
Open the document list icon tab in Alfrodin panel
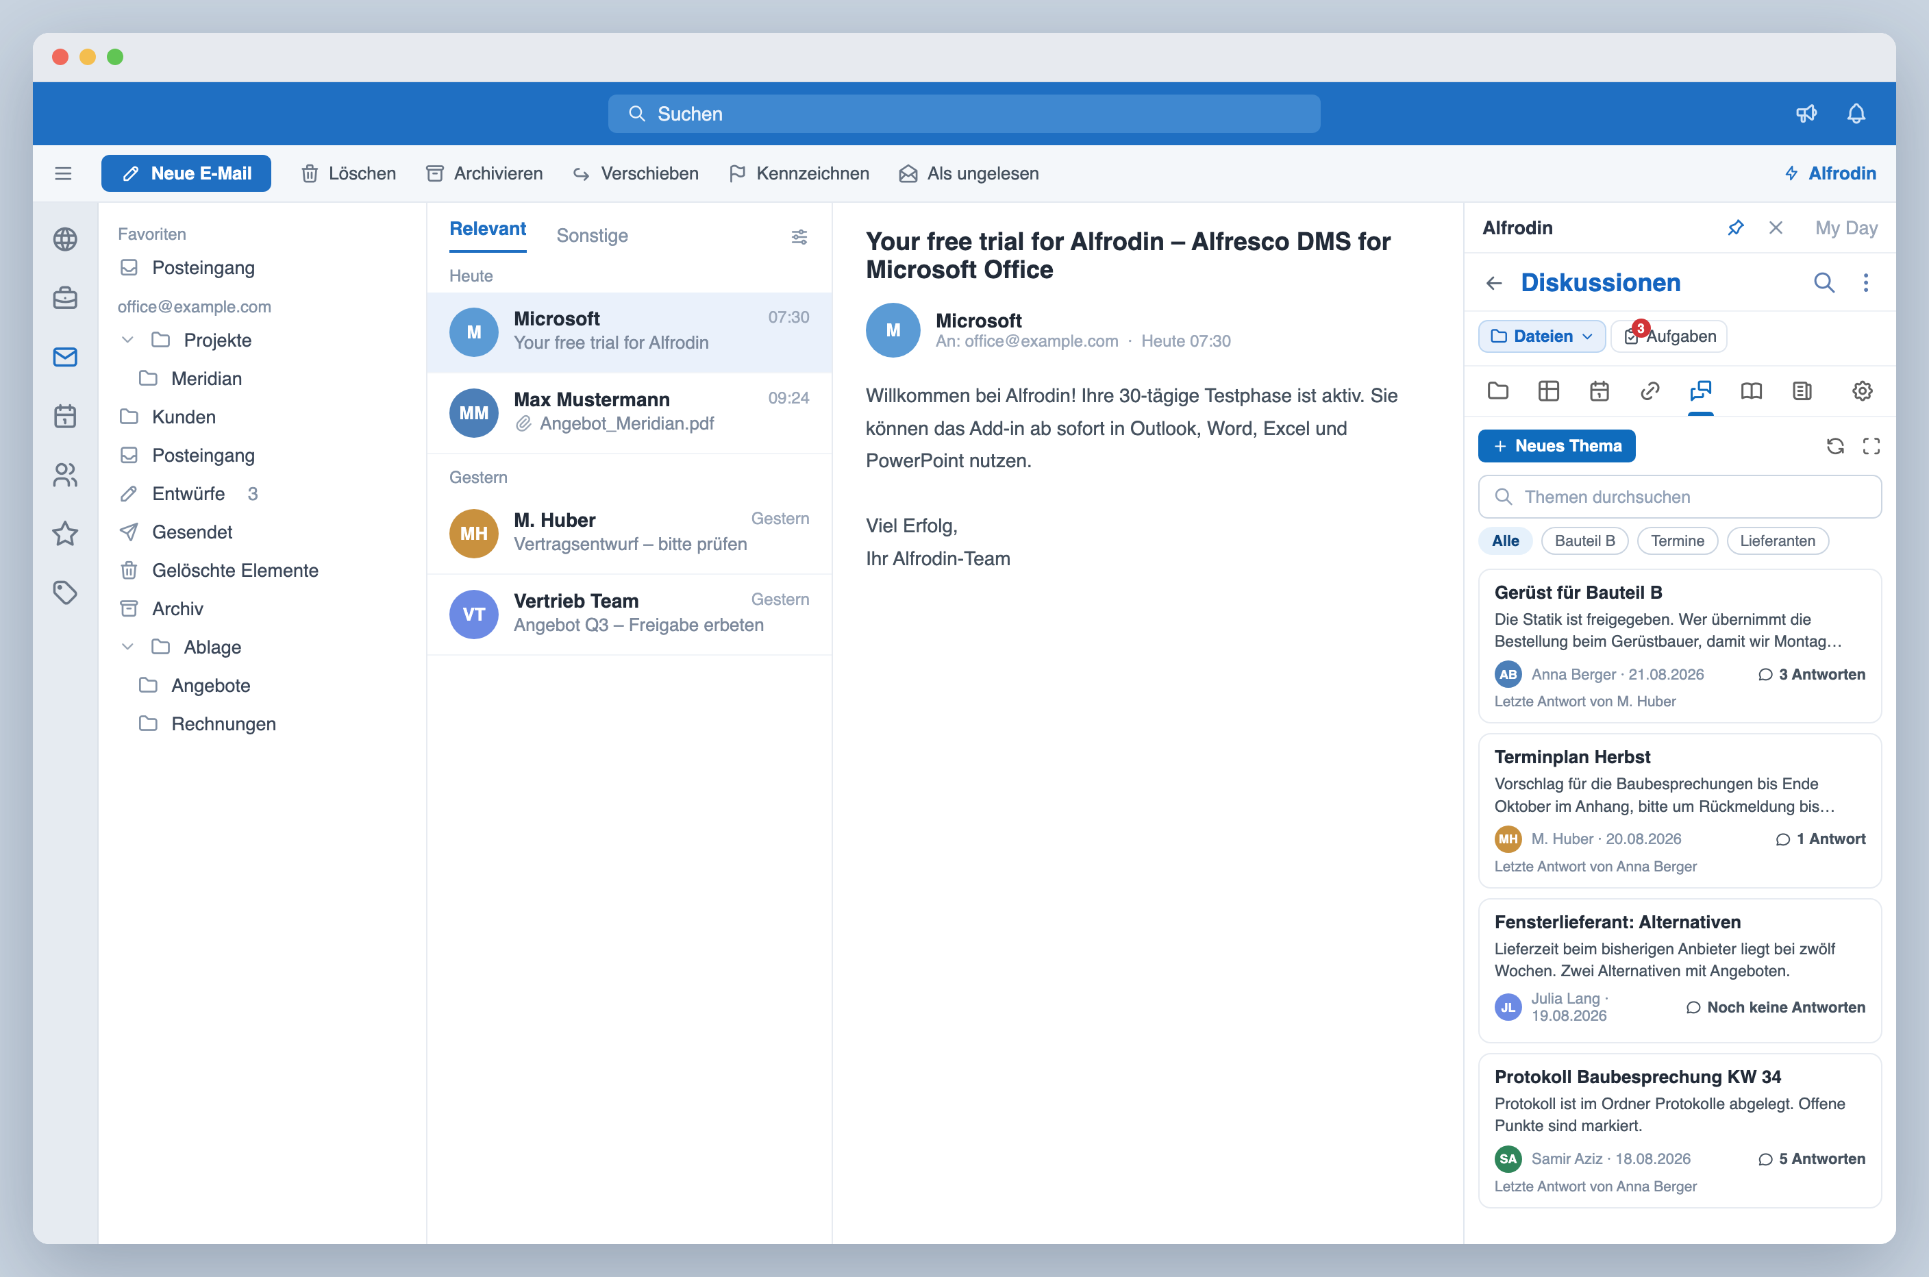(1802, 391)
